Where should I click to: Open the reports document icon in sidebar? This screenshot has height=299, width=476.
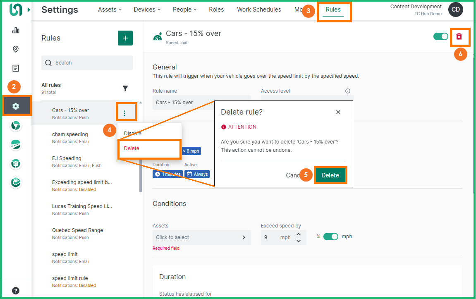click(16, 68)
